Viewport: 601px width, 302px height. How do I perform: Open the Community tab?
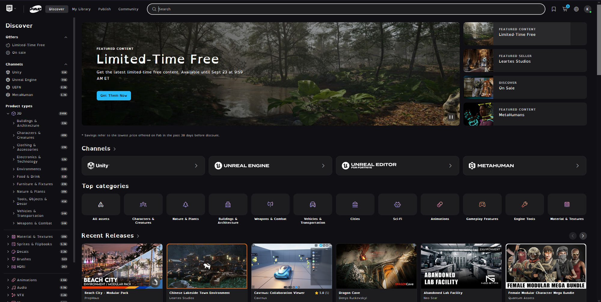(x=128, y=9)
